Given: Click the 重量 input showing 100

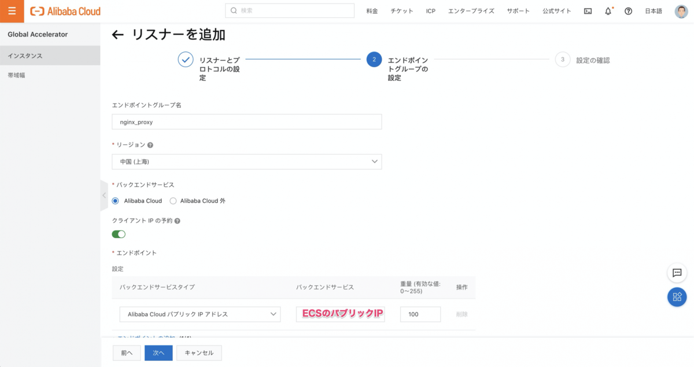Looking at the screenshot, I should click(x=420, y=314).
